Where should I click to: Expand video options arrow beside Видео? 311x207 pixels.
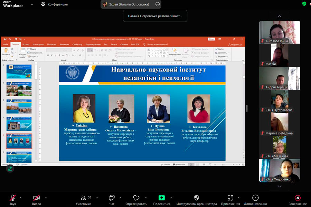(x=46, y=198)
